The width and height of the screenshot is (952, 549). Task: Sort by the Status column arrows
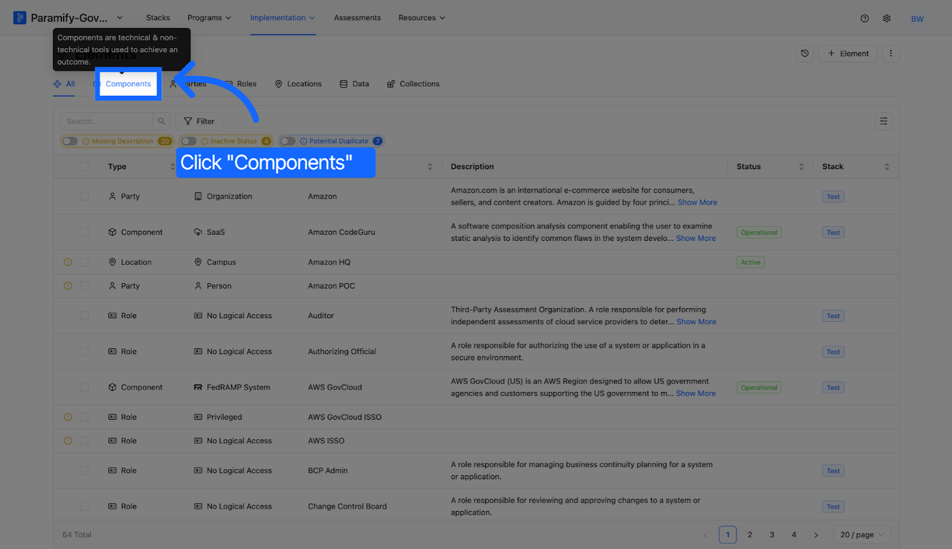[x=801, y=167]
